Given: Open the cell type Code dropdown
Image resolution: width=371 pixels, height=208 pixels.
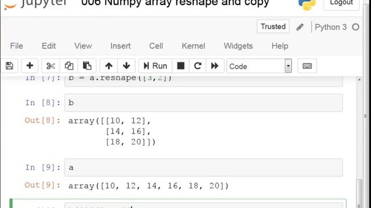Looking at the screenshot, I should tap(259, 66).
